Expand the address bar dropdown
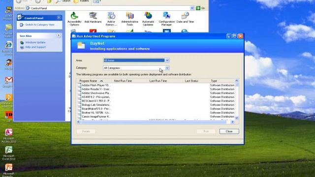This screenshot has width=315, height=177. tap(192, 8)
